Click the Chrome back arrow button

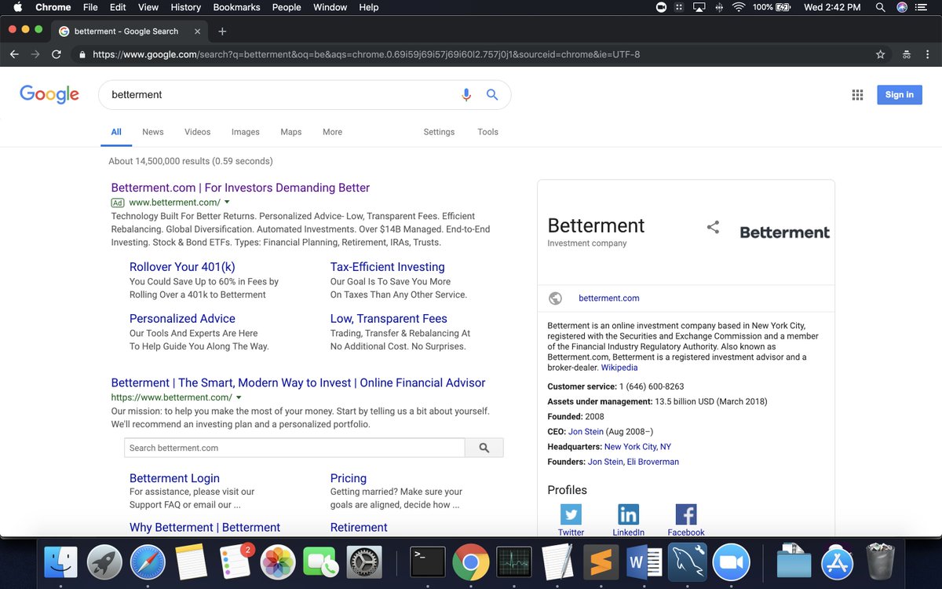click(x=14, y=54)
